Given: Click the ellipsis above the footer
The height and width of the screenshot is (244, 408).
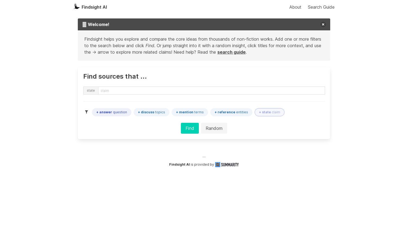Looking at the screenshot, I should point(204,157).
